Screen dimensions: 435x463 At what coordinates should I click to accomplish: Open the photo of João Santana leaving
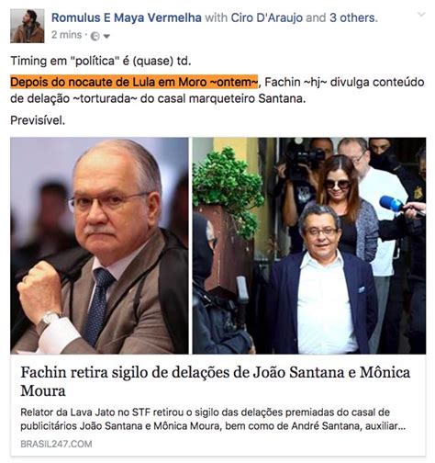coord(309,245)
